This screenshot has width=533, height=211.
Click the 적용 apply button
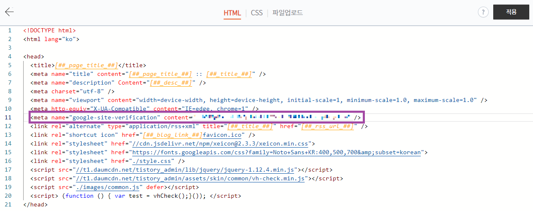pyautogui.click(x=511, y=12)
